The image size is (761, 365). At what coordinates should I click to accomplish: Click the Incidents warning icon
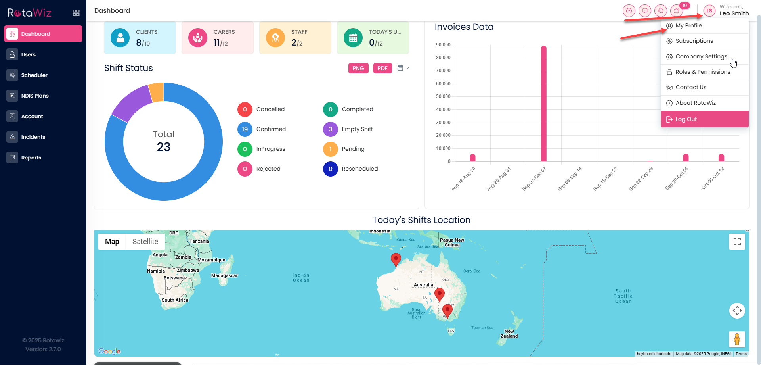tap(12, 137)
